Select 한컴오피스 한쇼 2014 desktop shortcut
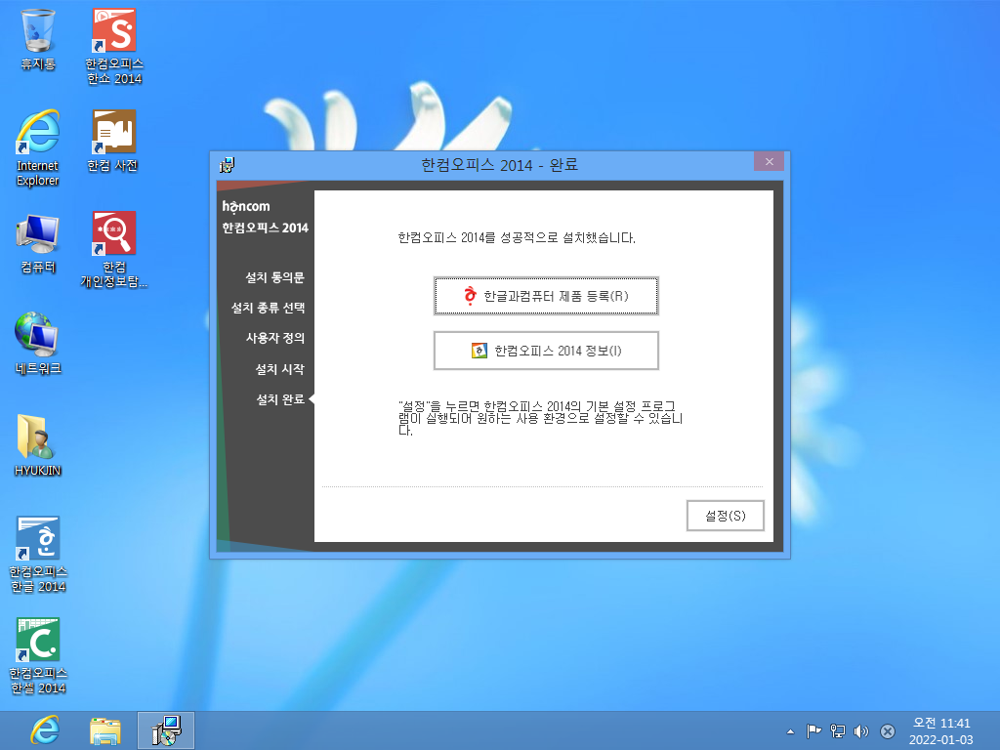 point(114,47)
